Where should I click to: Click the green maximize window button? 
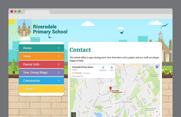click(x=19, y=12)
